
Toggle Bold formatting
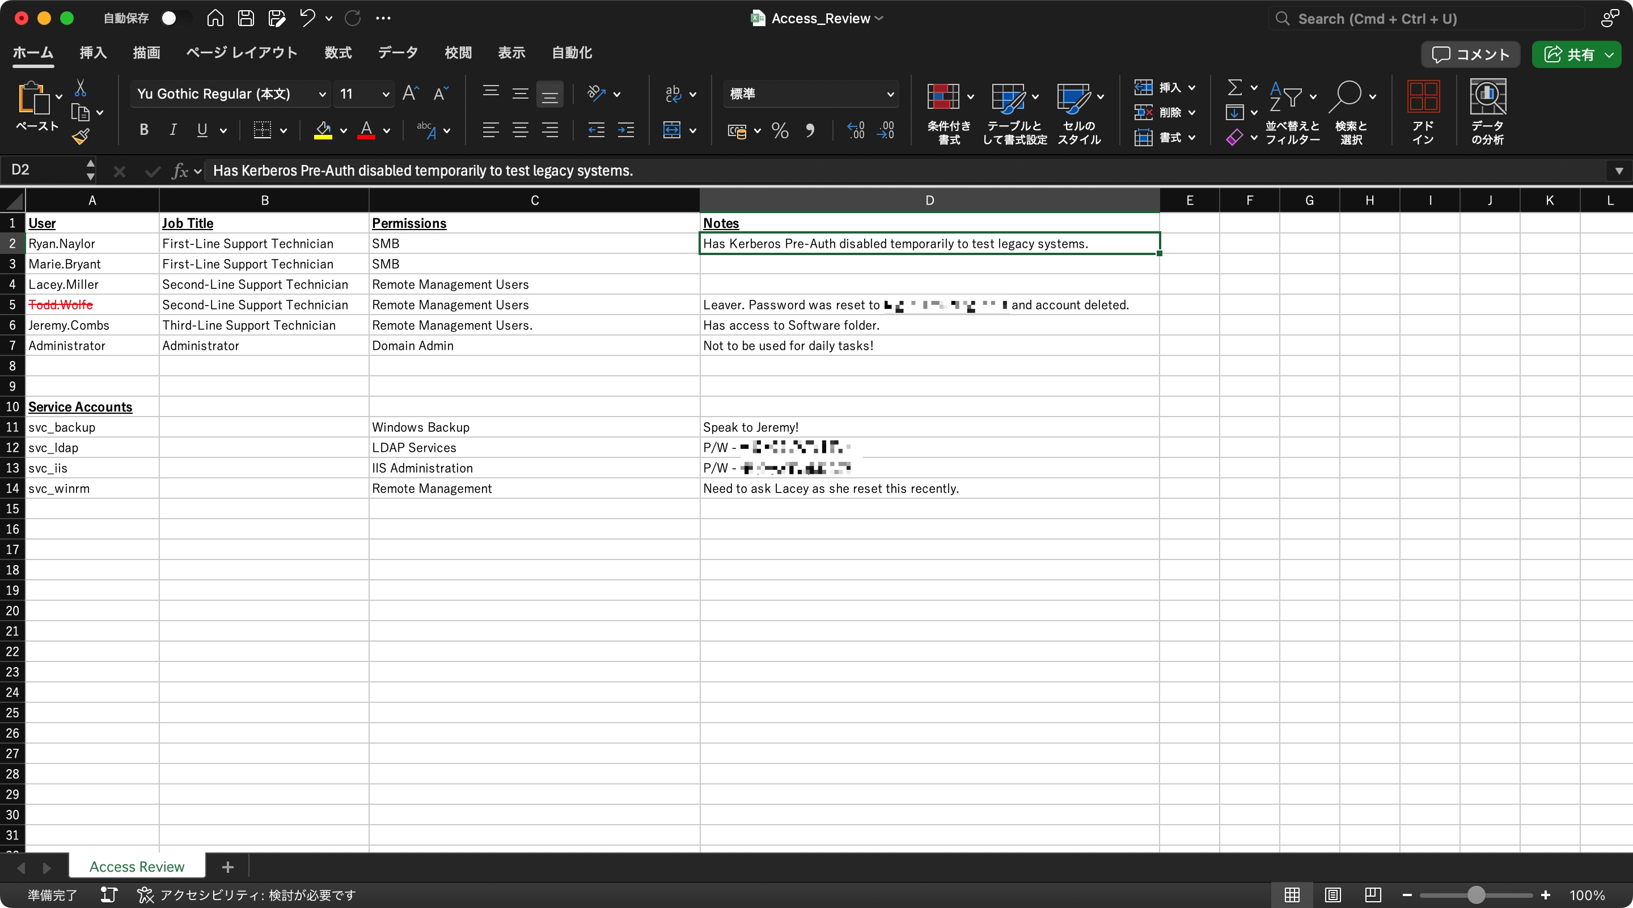coord(144,130)
